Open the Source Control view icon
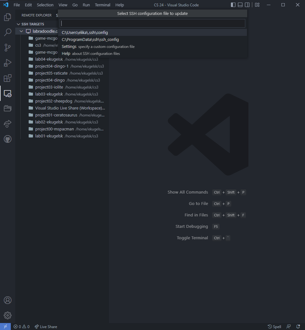Viewport: 305px width, 330px height. 8,48
